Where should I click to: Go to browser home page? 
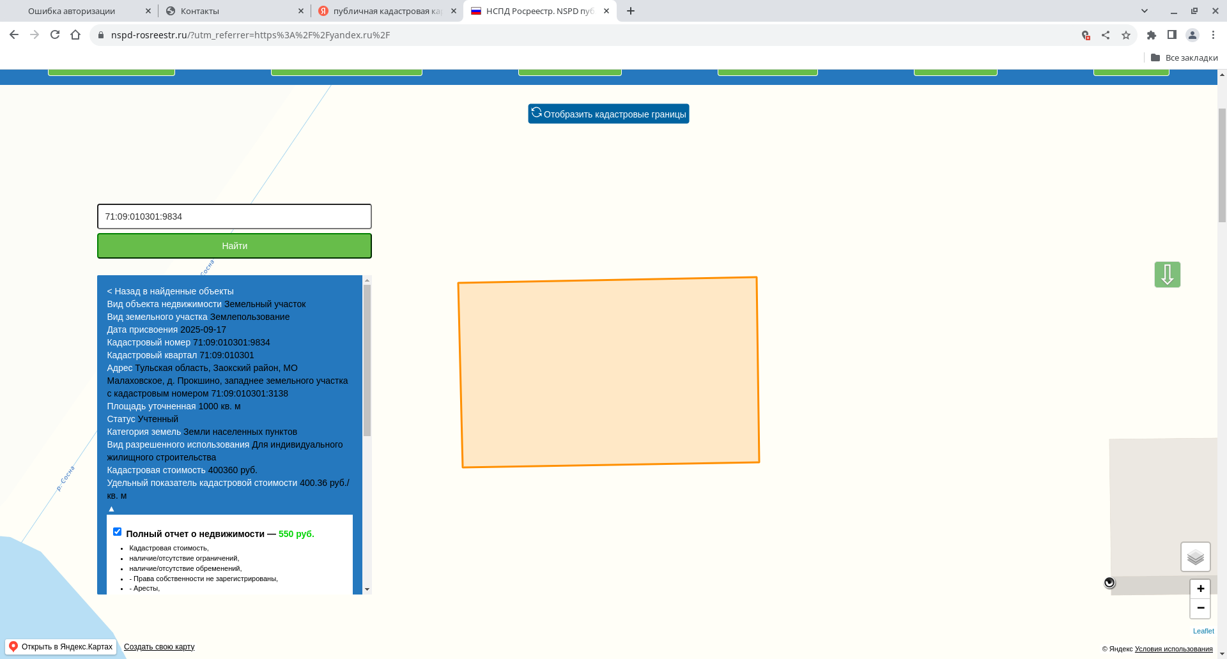click(75, 35)
